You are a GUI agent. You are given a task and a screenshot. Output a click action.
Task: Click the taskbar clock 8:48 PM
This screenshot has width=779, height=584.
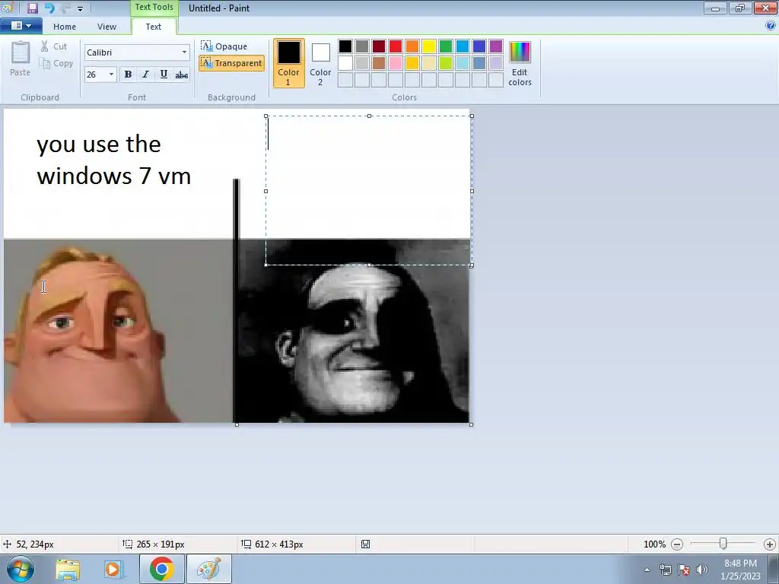click(x=740, y=563)
